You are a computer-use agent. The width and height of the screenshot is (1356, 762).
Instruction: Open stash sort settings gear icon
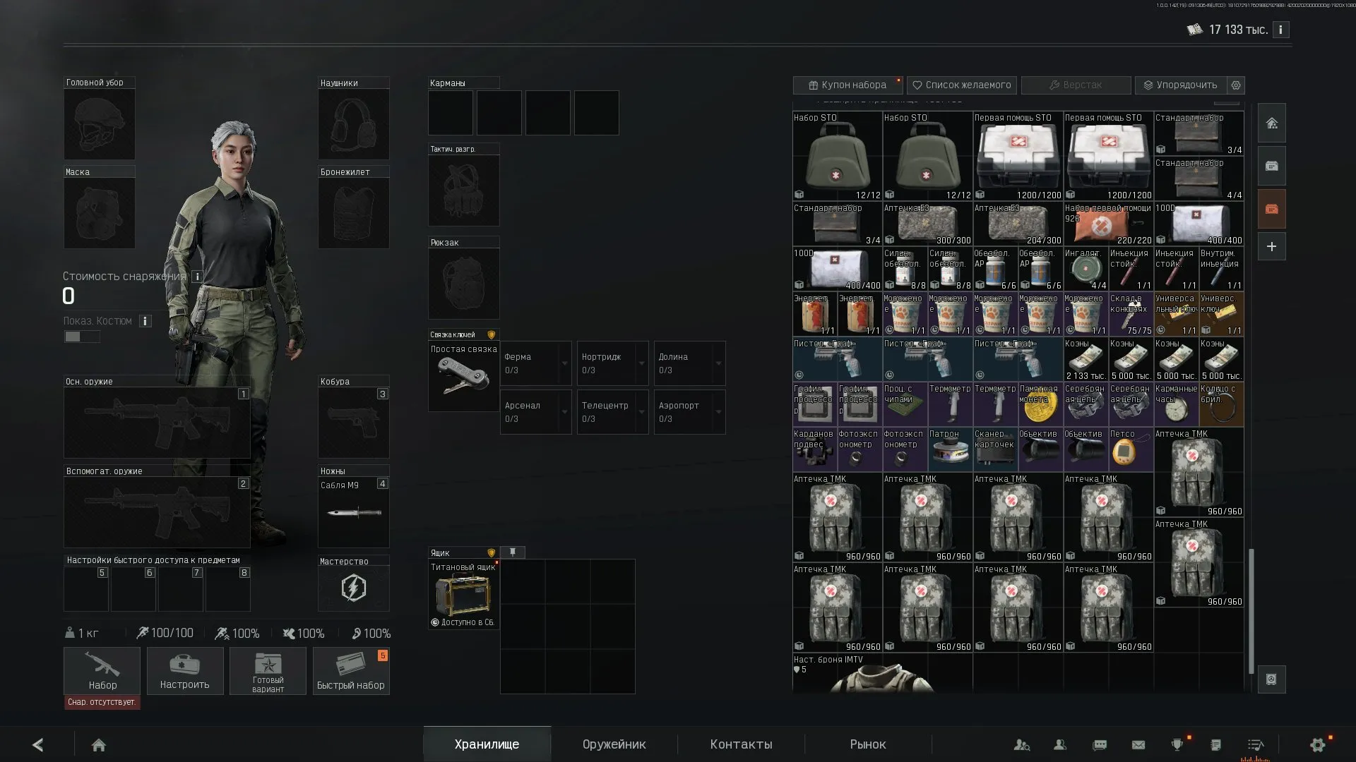point(1236,85)
